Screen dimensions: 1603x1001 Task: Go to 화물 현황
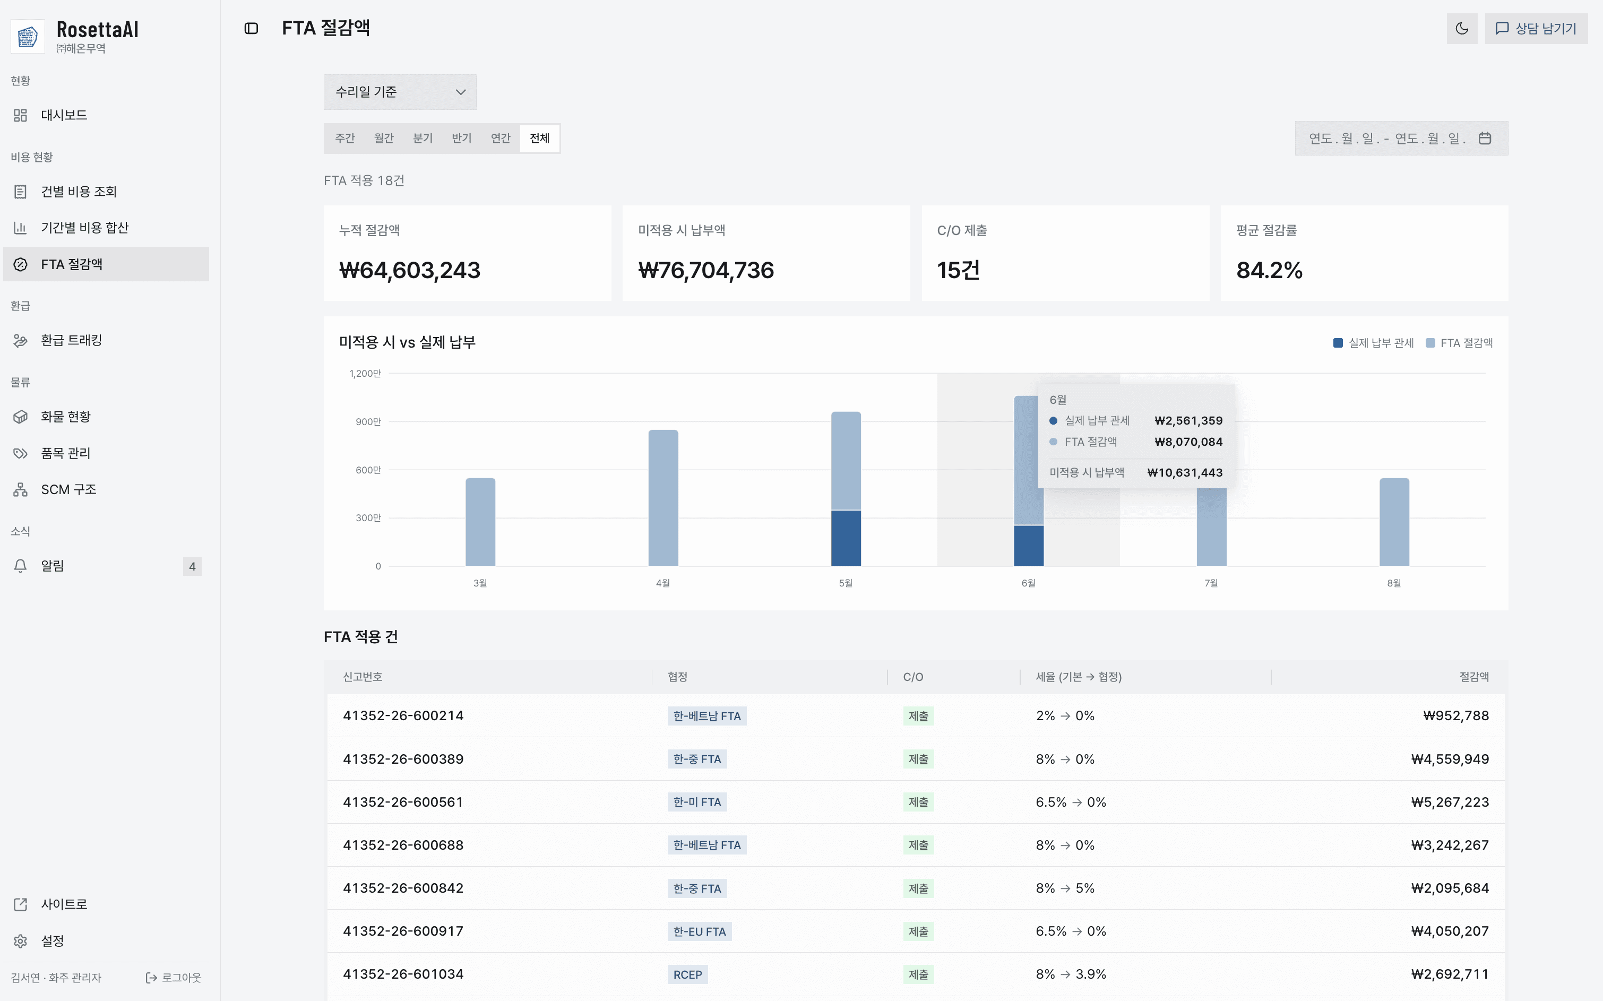(x=106, y=417)
